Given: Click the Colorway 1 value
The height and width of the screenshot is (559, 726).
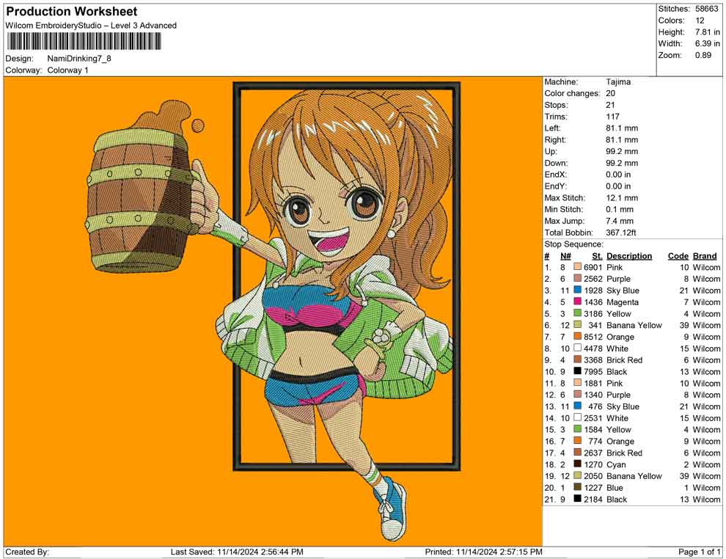Looking at the screenshot, I should pos(67,70).
